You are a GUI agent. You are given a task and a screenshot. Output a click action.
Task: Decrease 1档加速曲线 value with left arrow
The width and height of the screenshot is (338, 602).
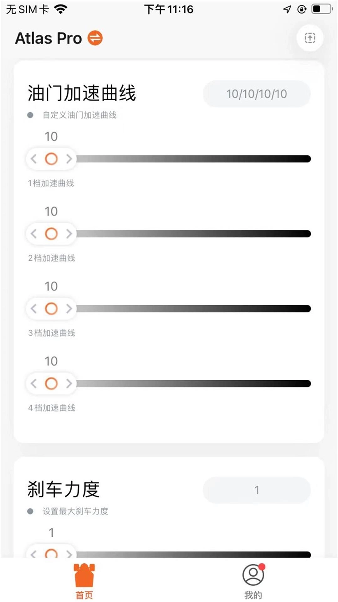(x=34, y=159)
